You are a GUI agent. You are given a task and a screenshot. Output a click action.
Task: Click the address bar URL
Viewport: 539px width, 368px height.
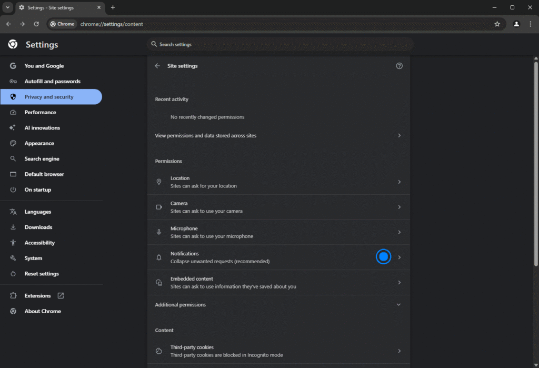coord(112,24)
